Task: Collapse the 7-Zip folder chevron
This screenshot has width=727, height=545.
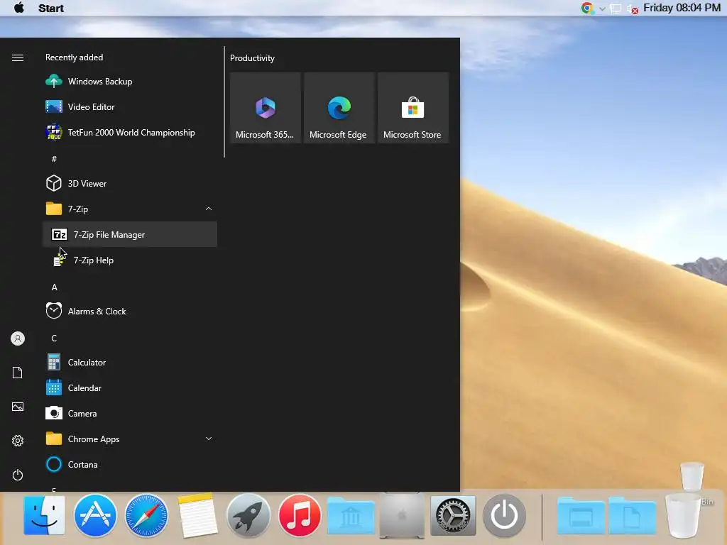Action: pos(209,209)
